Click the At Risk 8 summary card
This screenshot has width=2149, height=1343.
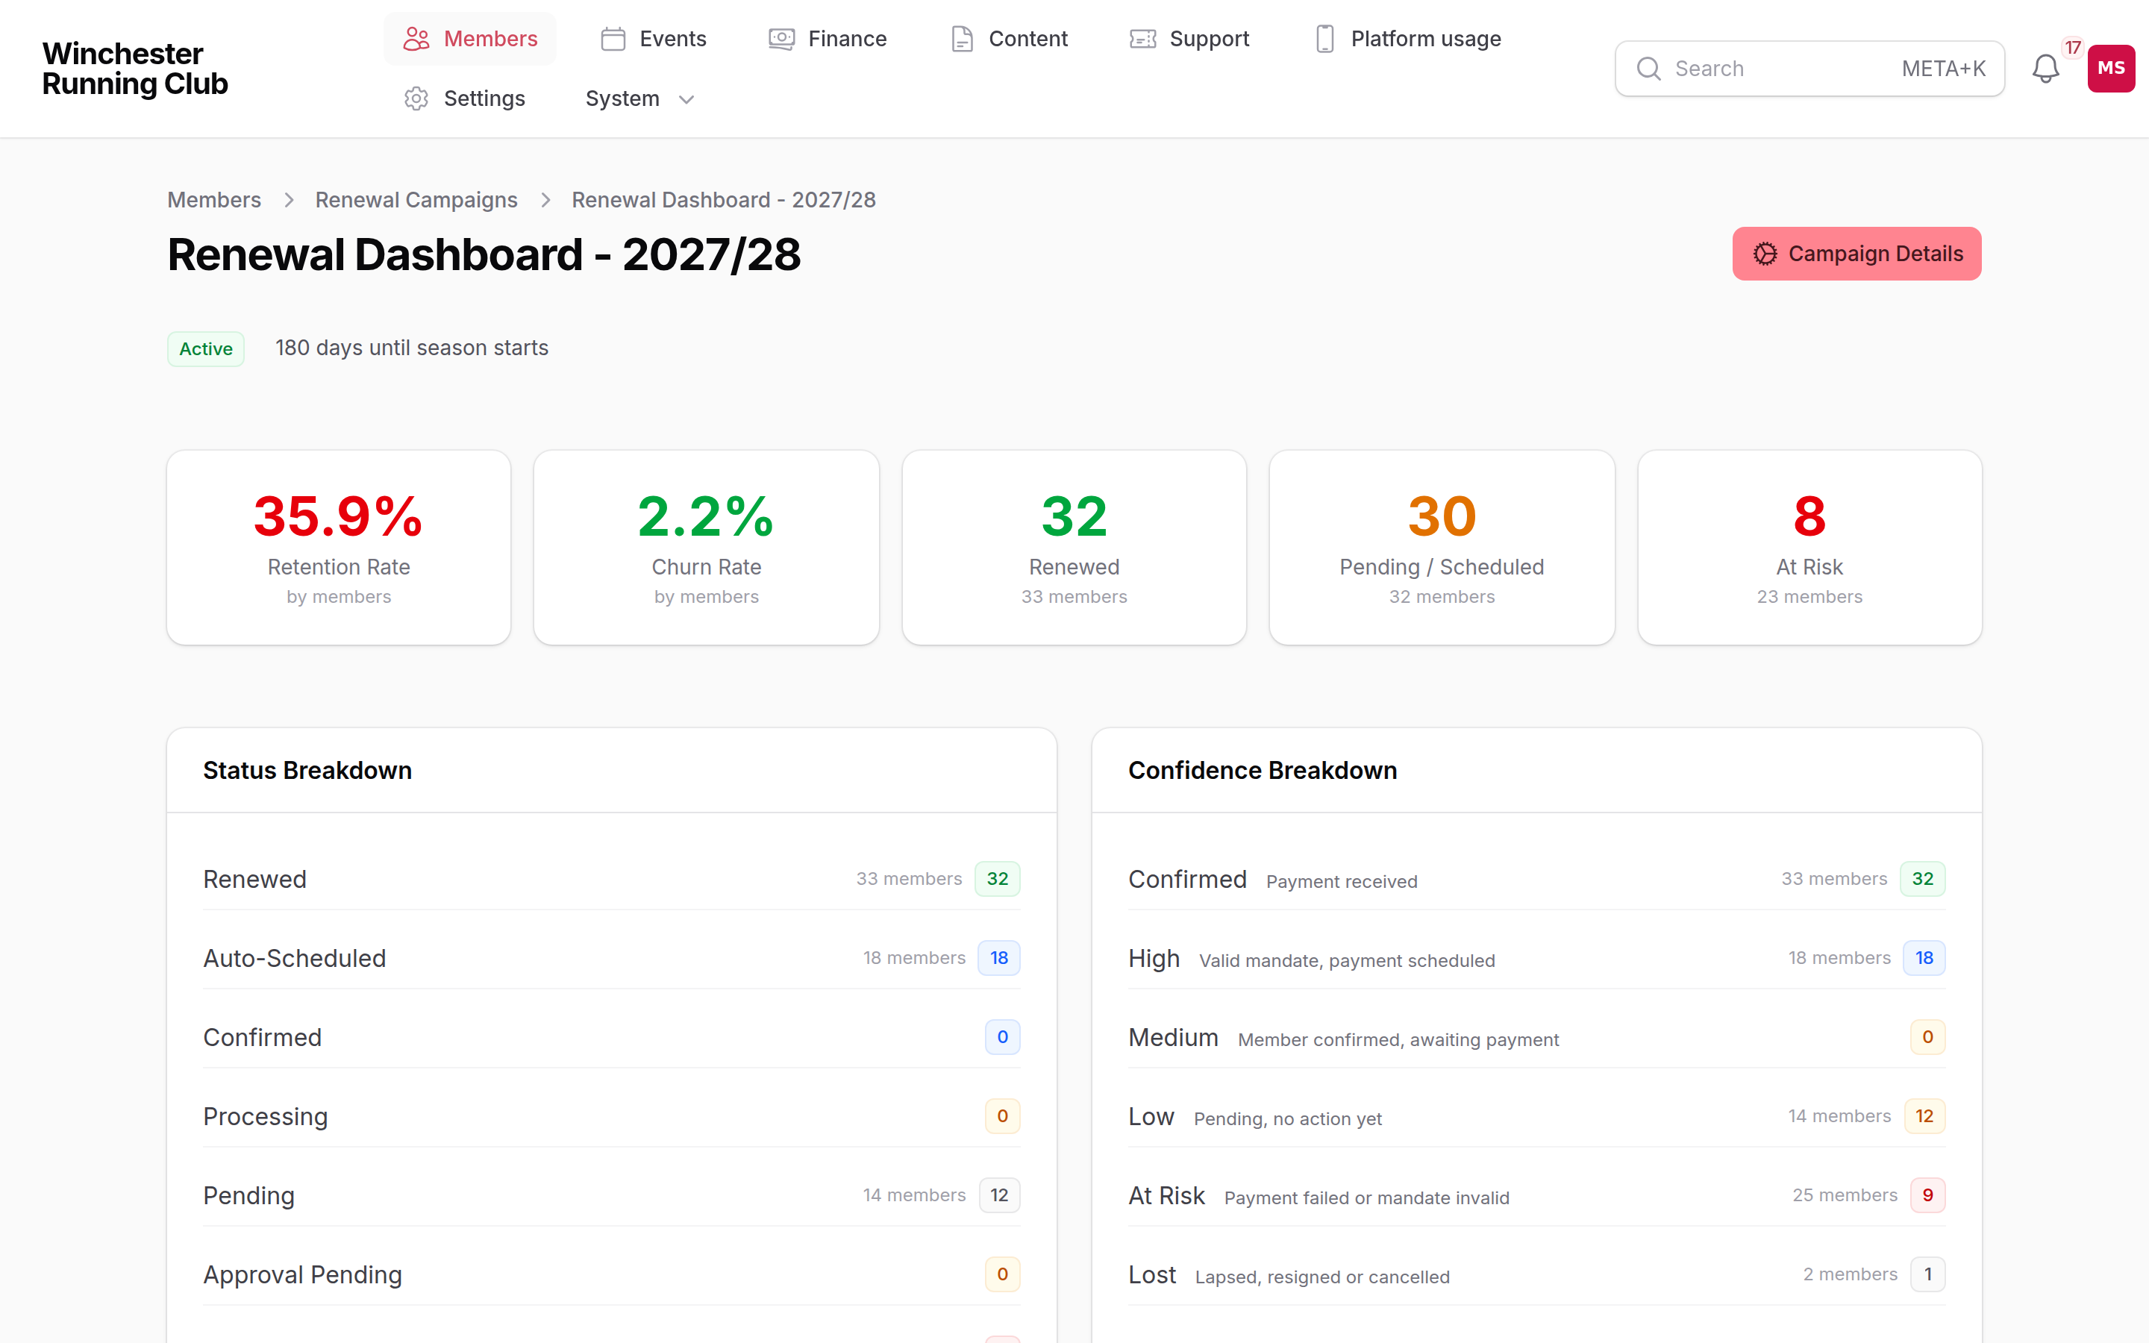[1809, 547]
